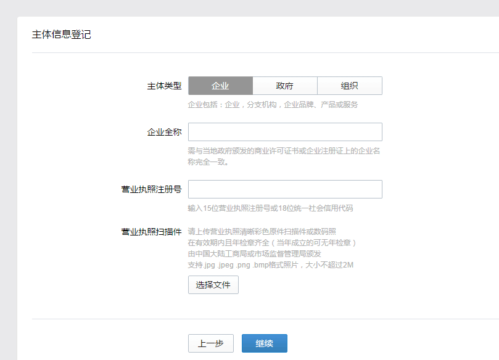The image size is (499, 360).
Task: Click the note 在有效期内且年检章齐全
Action: [x=272, y=243]
